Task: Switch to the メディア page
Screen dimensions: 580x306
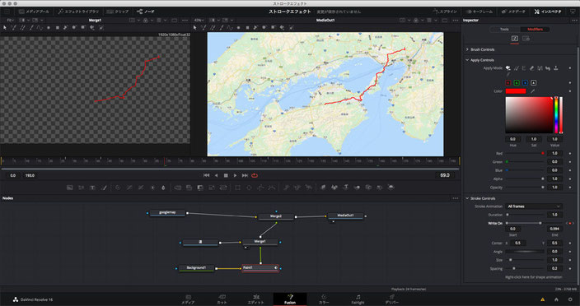Action: coord(188,299)
